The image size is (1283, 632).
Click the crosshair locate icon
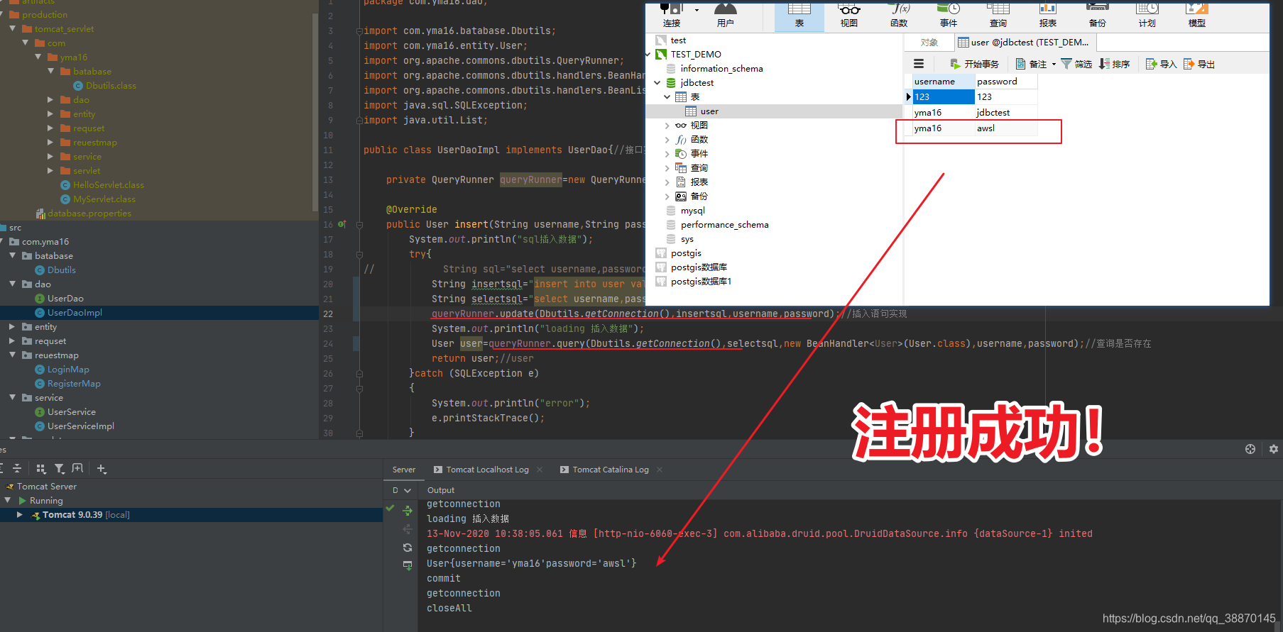(x=1250, y=449)
